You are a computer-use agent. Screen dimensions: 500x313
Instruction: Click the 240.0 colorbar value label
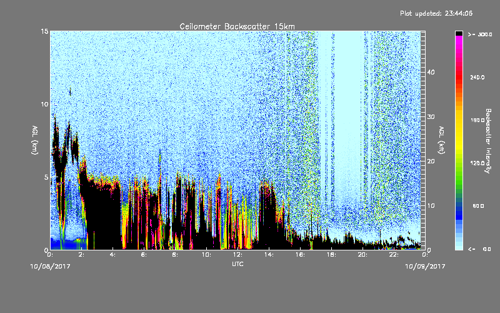click(x=477, y=78)
